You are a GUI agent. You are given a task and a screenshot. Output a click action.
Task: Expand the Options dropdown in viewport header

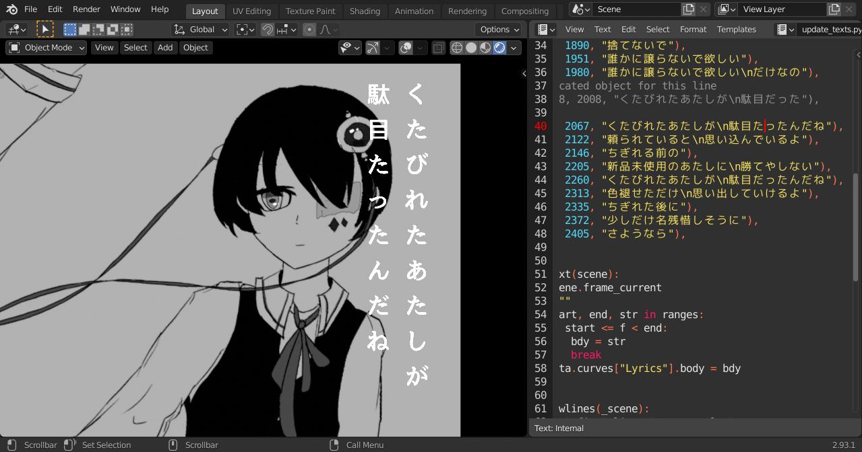coord(497,29)
